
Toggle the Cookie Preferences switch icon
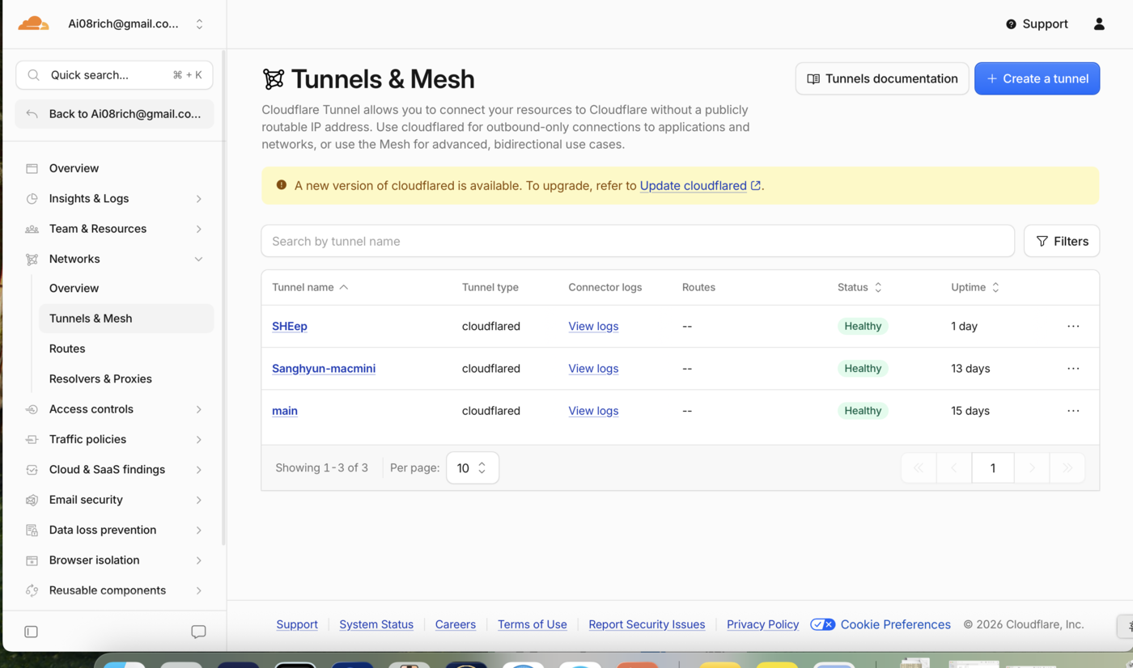pos(822,624)
